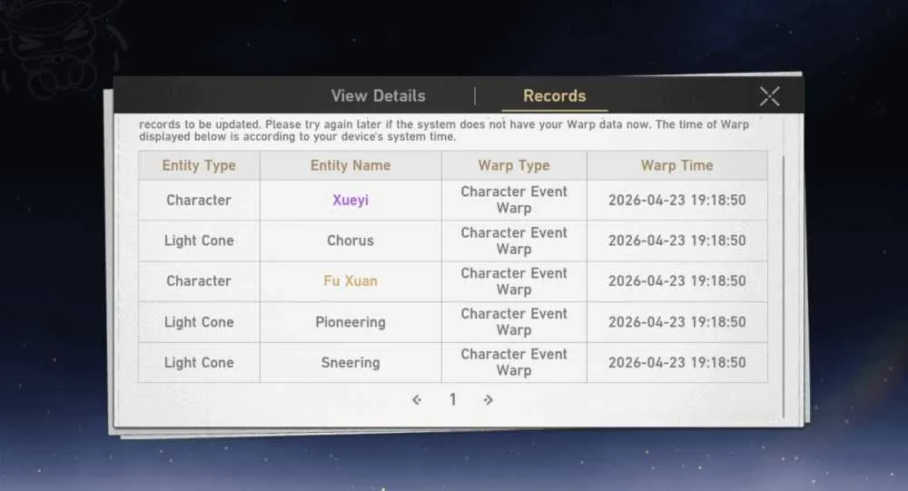Click the Entity Type column header
Screen dimensions: 908x491
(199, 165)
